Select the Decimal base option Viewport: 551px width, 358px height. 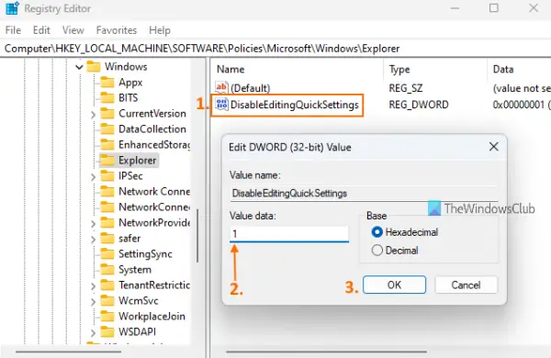pyautogui.click(x=377, y=251)
